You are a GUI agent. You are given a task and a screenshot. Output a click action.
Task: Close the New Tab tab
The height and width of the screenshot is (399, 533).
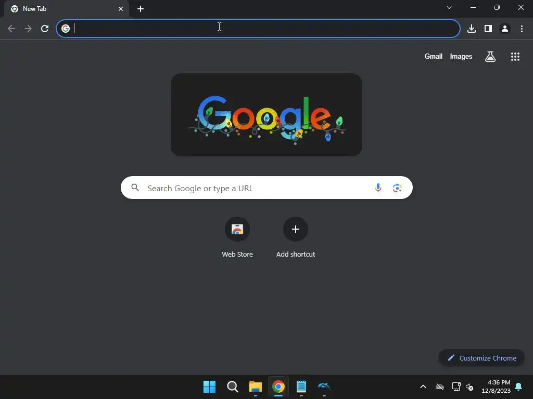(x=121, y=9)
